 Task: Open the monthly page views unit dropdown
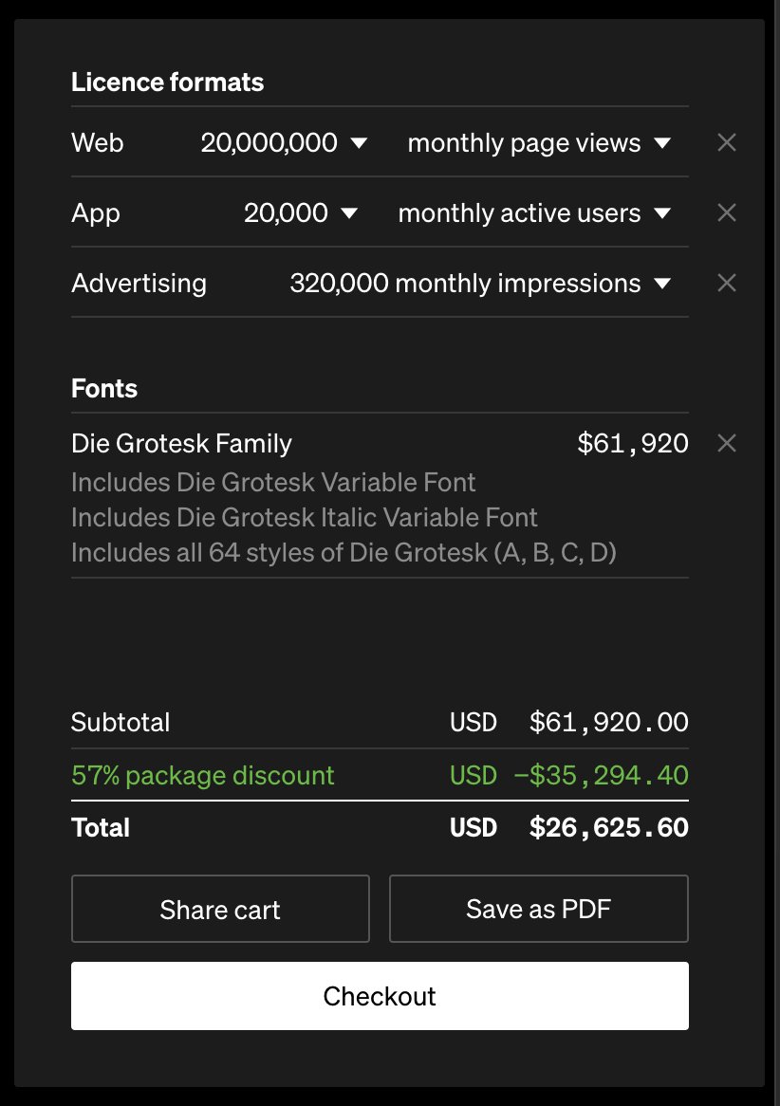pyautogui.click(x=539, y=142)
